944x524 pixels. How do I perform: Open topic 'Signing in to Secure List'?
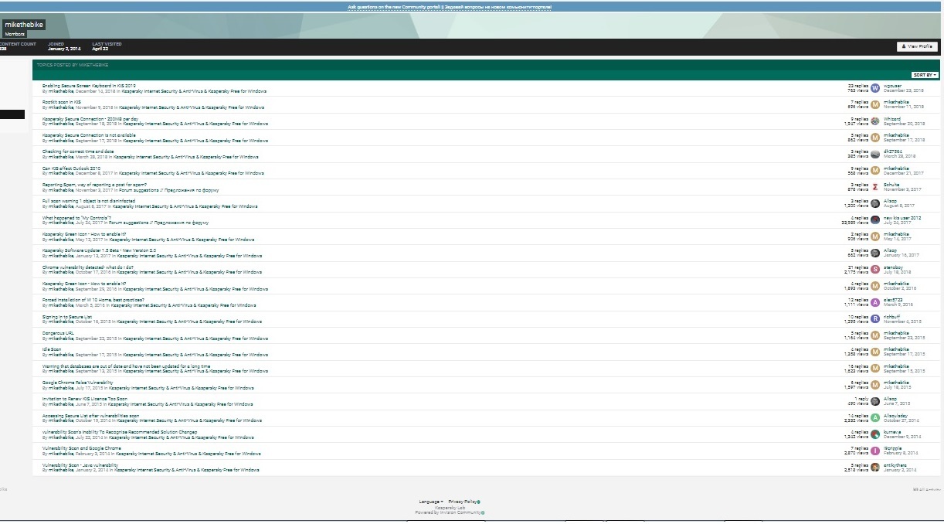click(67, 317)
